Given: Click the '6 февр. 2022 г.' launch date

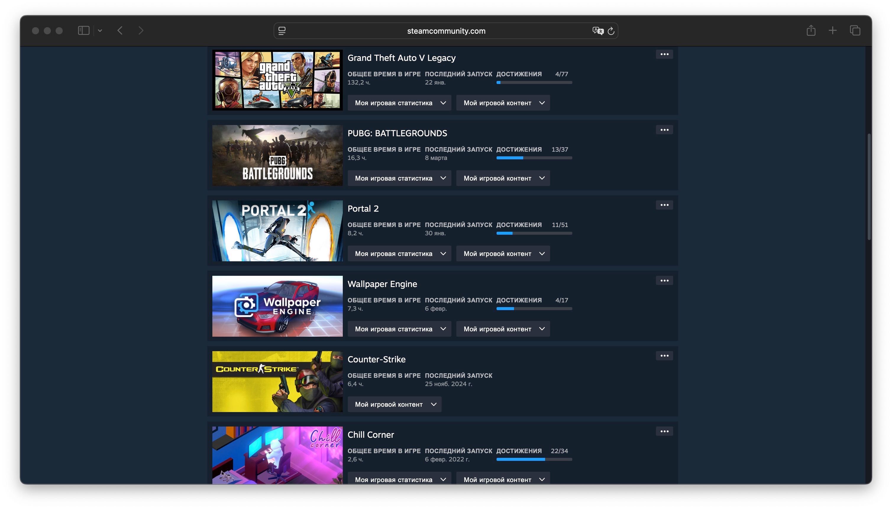Looking at the screenshot, I should [447, 459].
